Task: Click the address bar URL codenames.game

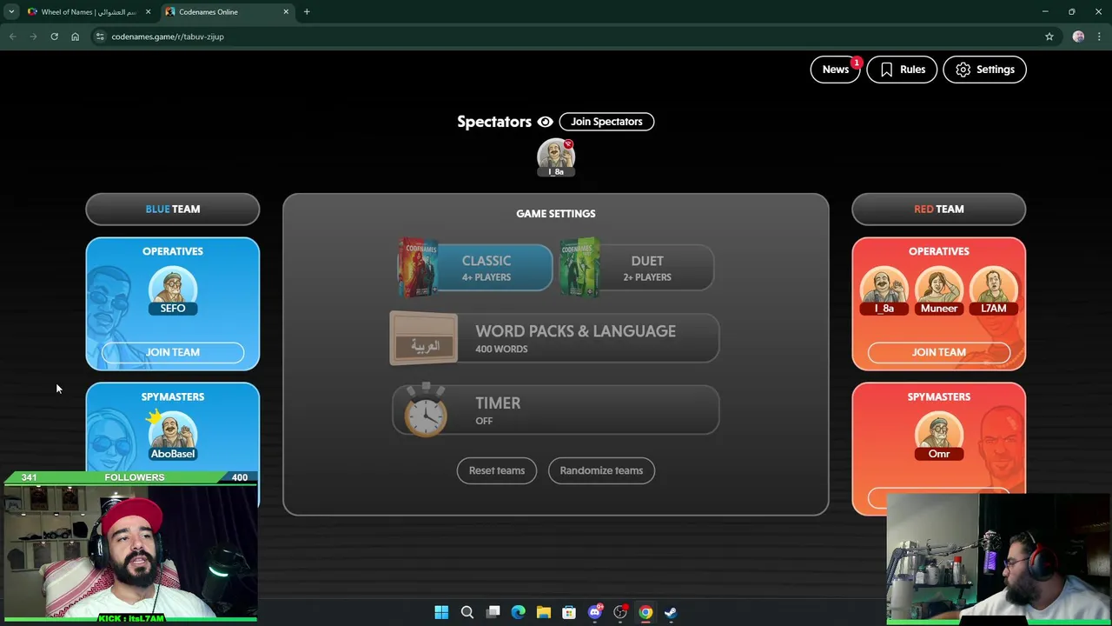Action: pos(168,37)
